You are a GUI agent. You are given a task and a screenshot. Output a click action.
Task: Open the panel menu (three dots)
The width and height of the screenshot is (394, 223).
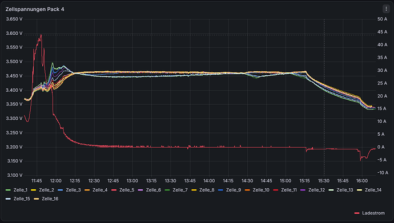point(386,9)
